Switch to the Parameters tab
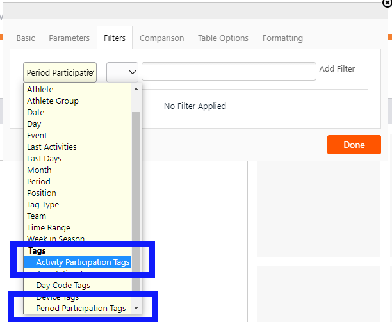 coord(69,38)
